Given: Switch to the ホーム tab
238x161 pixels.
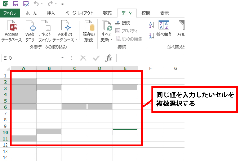Looking at the screenshot, I should (x=31, y=13).
